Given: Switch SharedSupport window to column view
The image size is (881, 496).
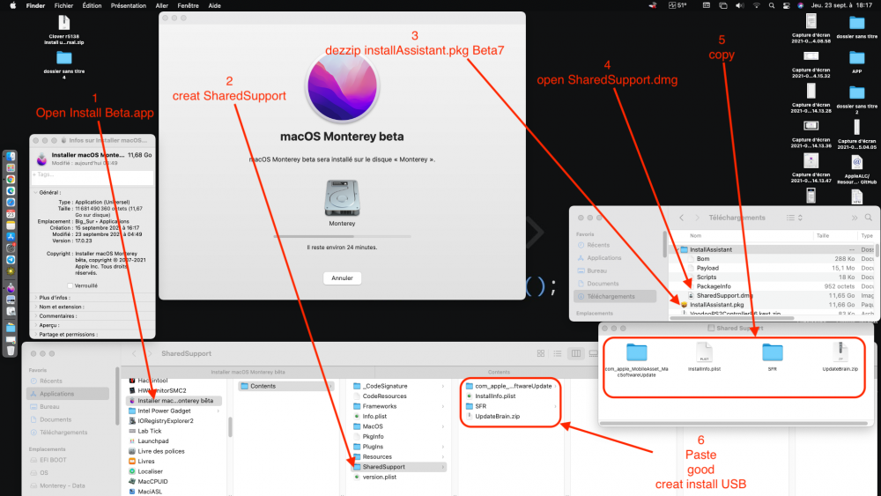Looking at the screenshot, I should (575, 353).
